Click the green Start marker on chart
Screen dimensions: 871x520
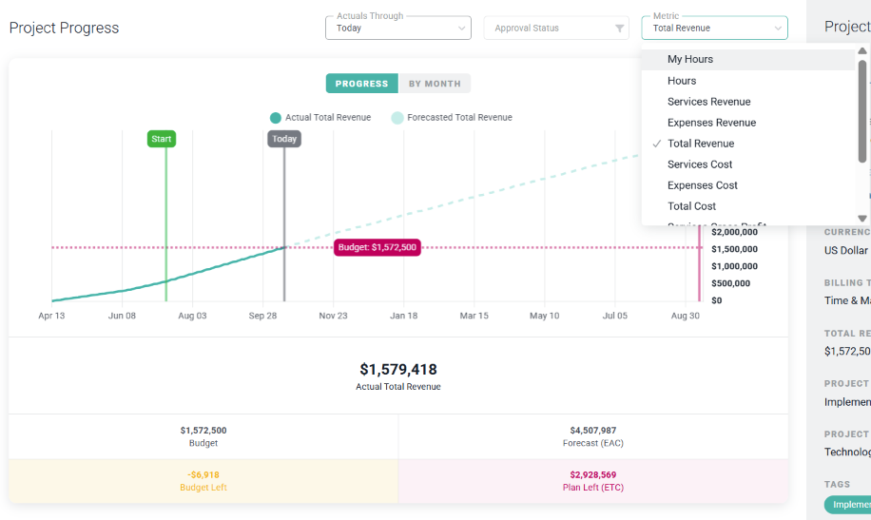click(x=162, y=139)
